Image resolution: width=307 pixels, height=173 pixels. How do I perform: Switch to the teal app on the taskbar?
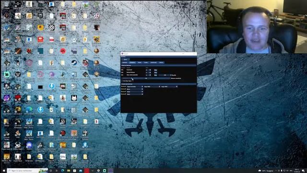point(105,171)
